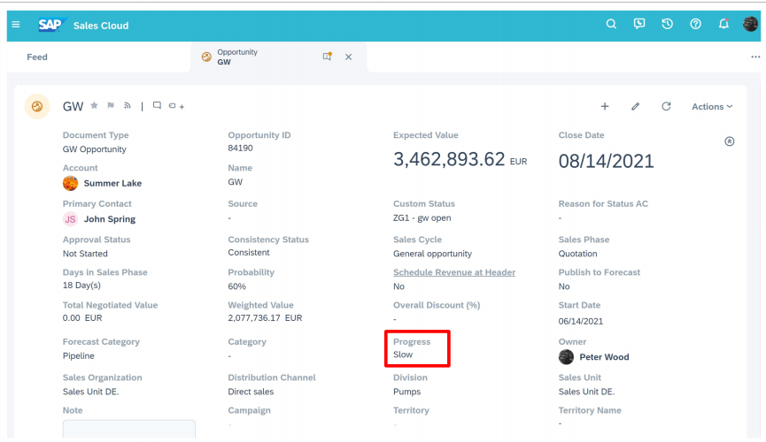Click the Opportunity ID 84190
The image size is (766, 442).
coord(240,148)
